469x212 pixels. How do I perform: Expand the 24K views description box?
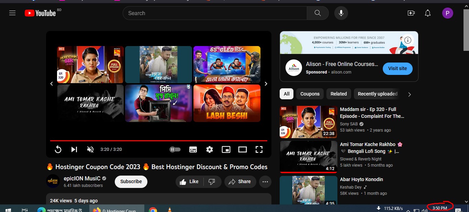point(159,199)
